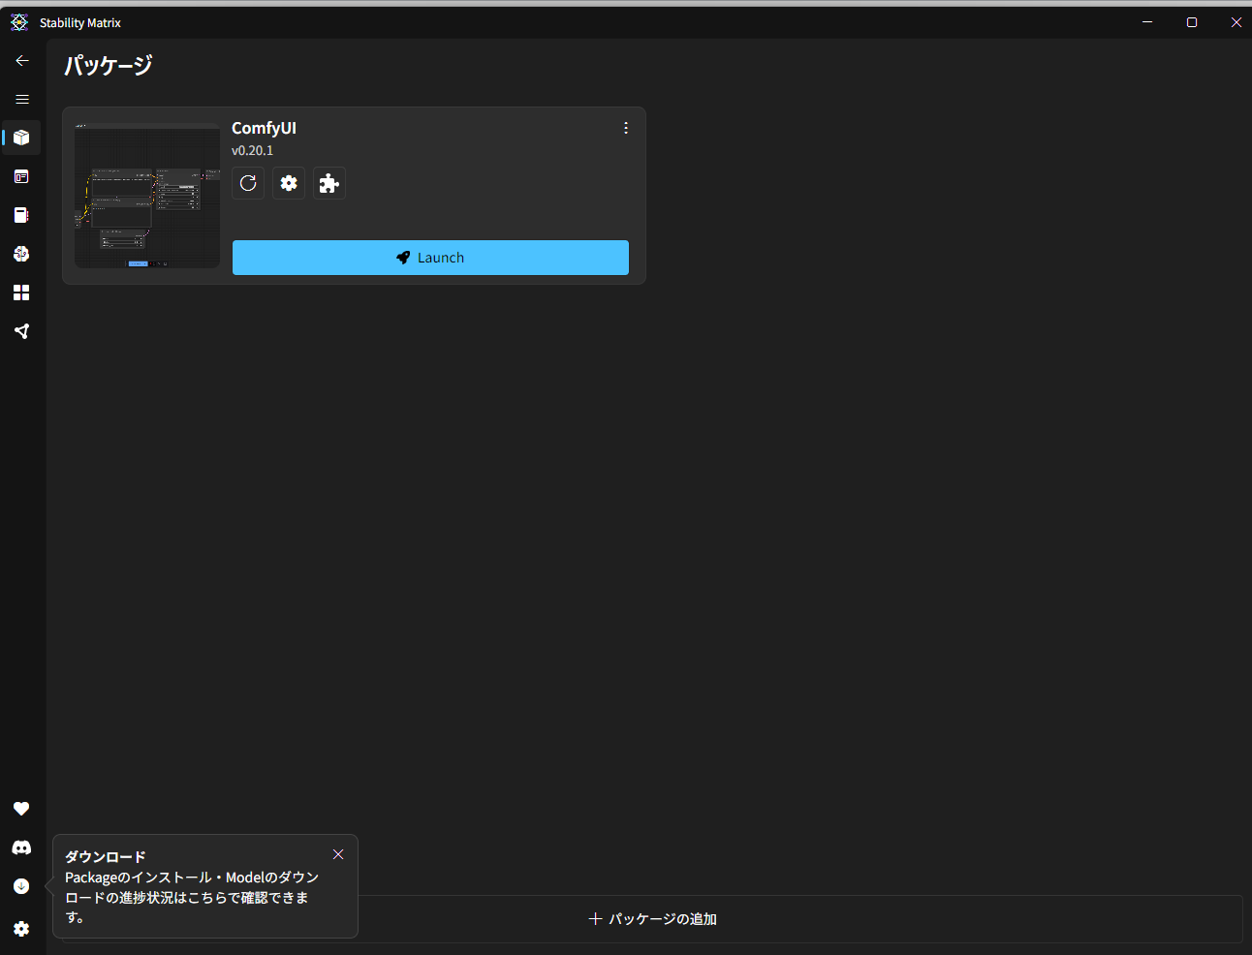
Task: Click the パッケージの追加 button
Action: (653, 919)
